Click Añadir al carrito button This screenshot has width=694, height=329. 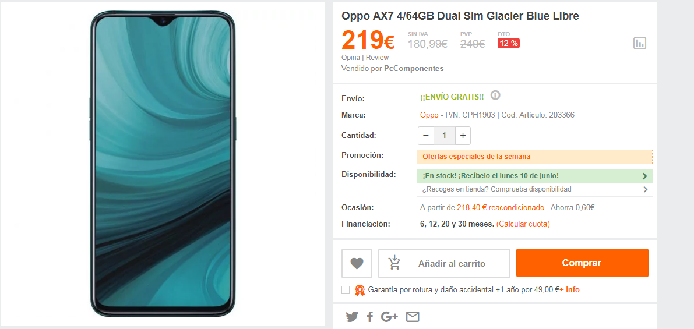tap(444, 264)
